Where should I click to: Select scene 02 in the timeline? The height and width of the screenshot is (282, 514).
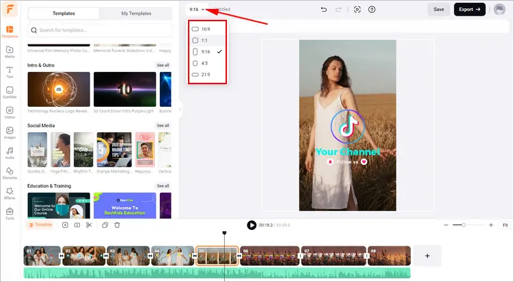coord(84,256)
